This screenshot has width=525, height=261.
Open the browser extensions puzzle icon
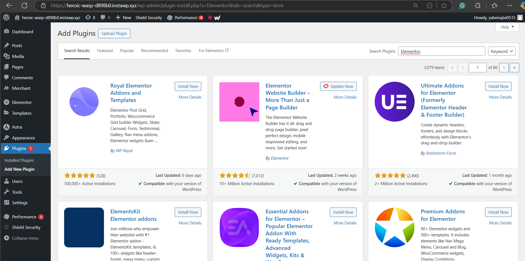tap(478, 6)
